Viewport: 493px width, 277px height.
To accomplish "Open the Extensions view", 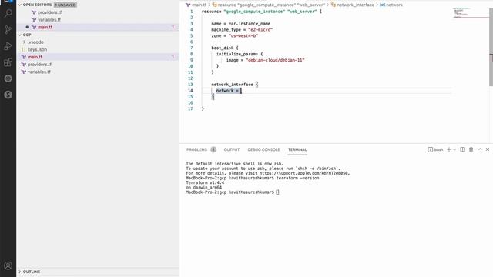I will click(x=8, y=62).
